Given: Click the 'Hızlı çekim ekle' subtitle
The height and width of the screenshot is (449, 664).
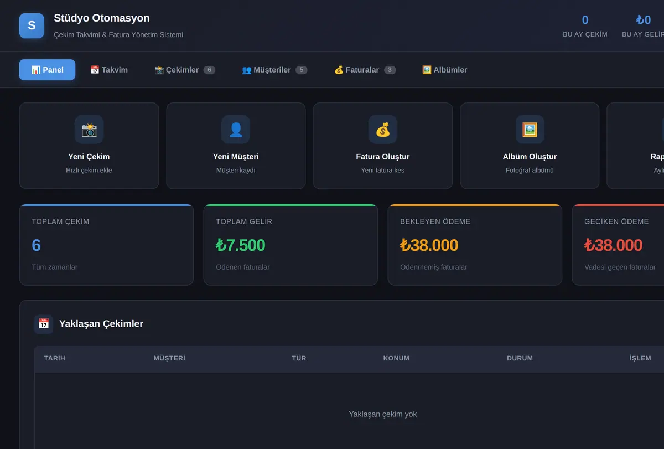Looking at the screenshot, I should pos(89,171).
